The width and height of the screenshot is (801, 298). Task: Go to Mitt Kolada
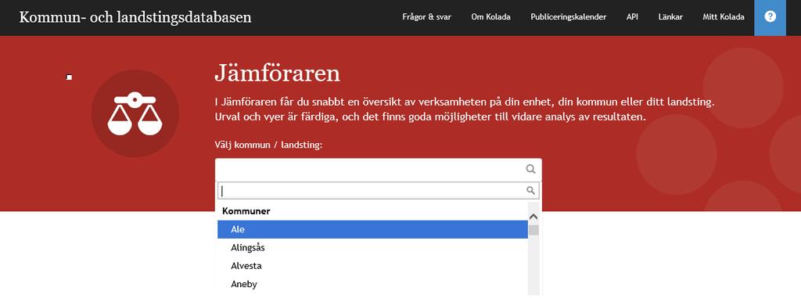[x=724, y=17]
